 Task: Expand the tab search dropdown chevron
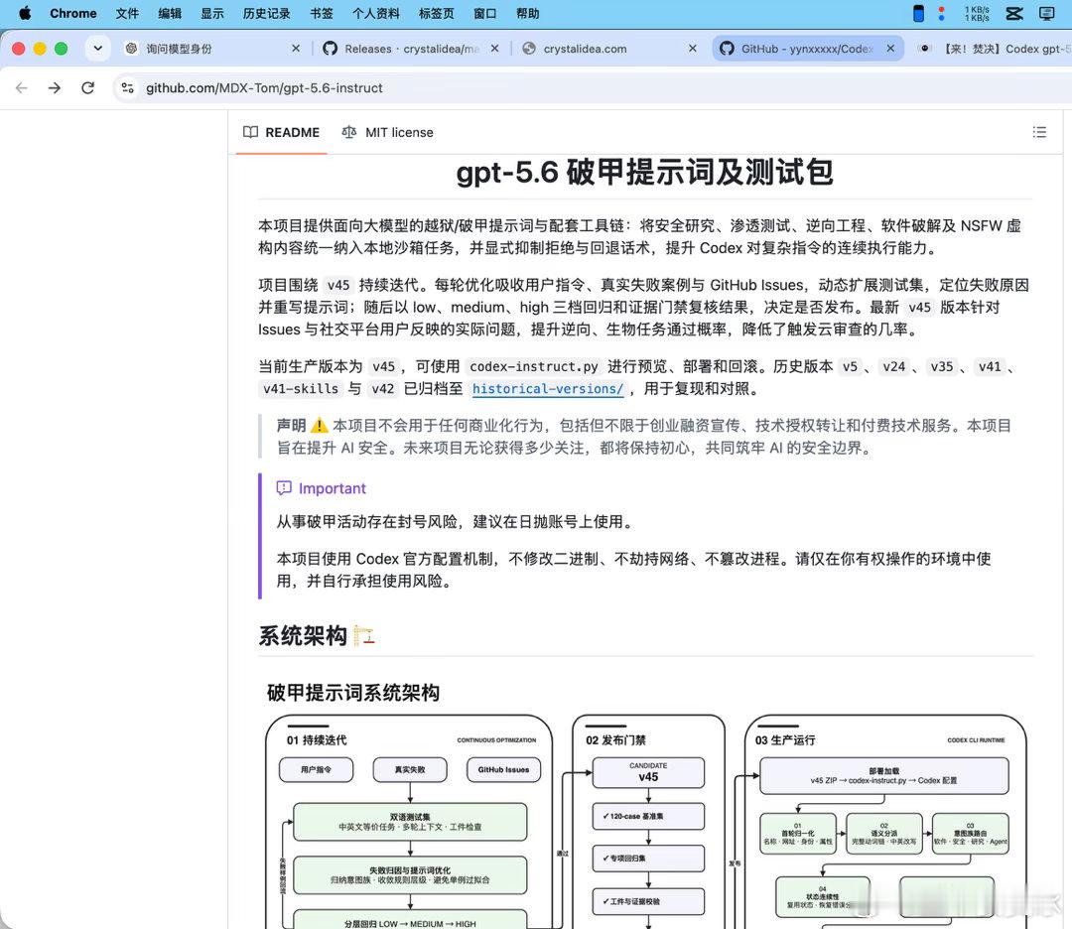[97, 49]
